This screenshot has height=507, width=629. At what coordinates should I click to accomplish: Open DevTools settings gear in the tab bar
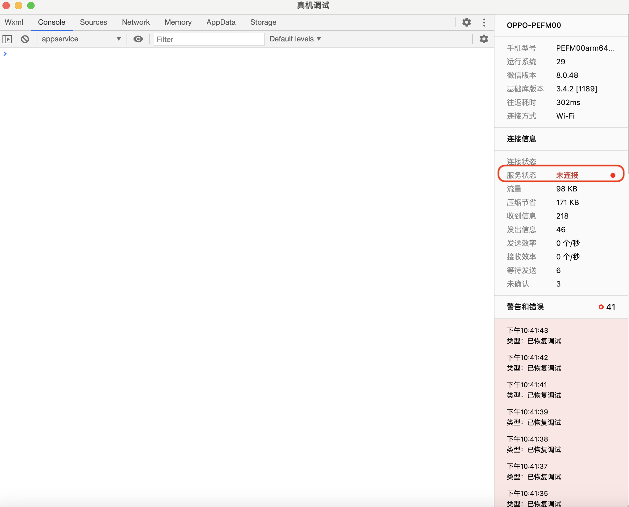point(466,22)
